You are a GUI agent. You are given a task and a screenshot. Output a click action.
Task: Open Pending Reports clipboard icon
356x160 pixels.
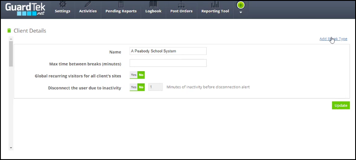tap(121, 4)
